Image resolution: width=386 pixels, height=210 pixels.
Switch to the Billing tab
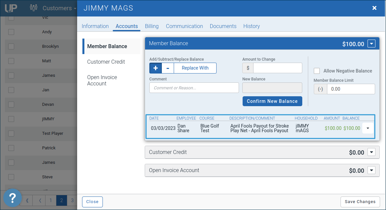[x=152, y=26]
